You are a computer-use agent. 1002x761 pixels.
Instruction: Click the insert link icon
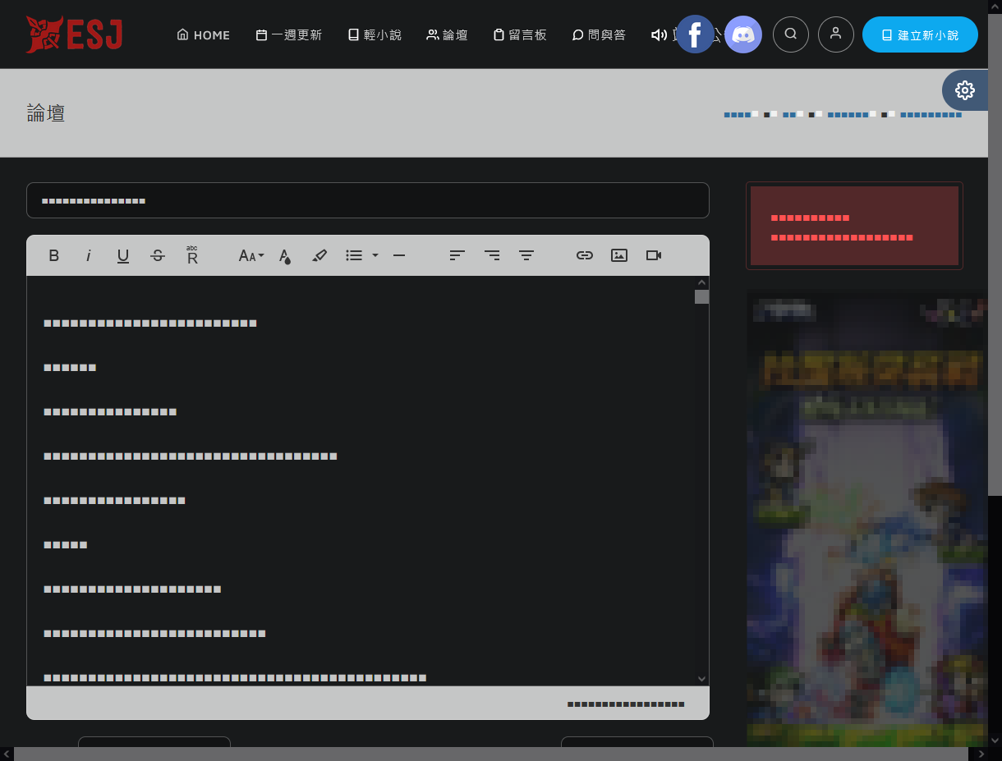pos(585,255)
